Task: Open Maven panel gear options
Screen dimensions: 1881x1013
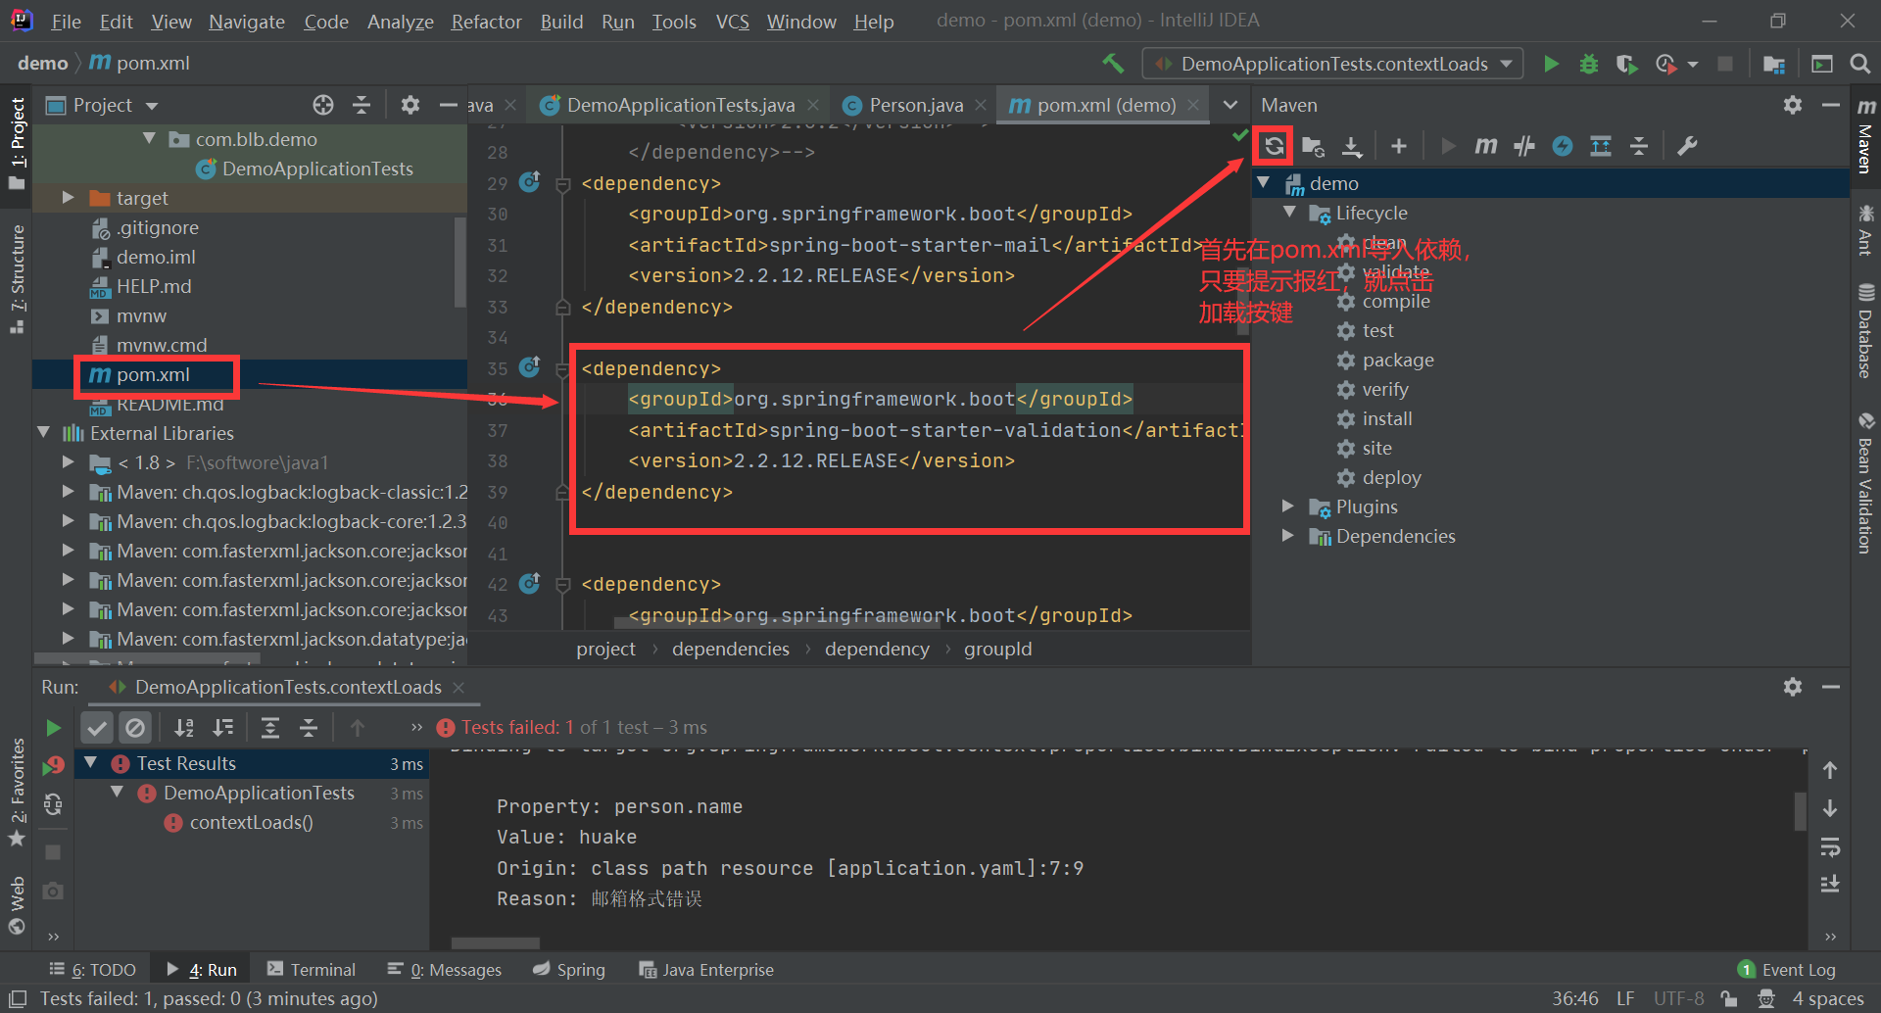Action: pyautogui.click(x=1793, y=105)
